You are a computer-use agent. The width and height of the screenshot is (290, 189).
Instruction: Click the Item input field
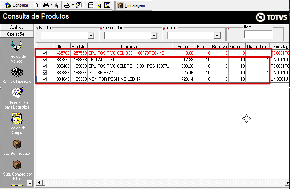pyautogui.click(x=258, y=35)
